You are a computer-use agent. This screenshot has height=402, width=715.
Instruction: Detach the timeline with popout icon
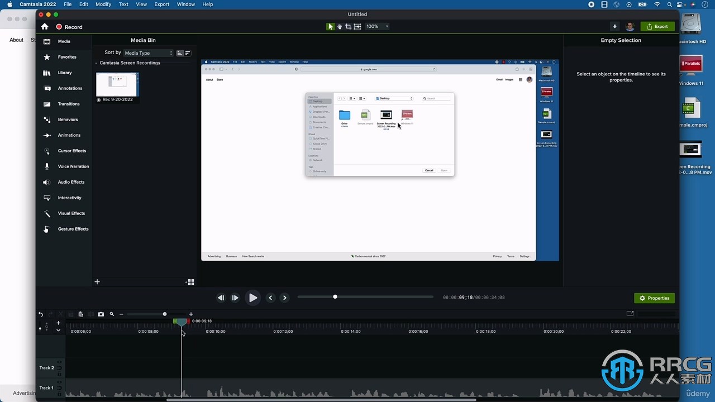630,314
